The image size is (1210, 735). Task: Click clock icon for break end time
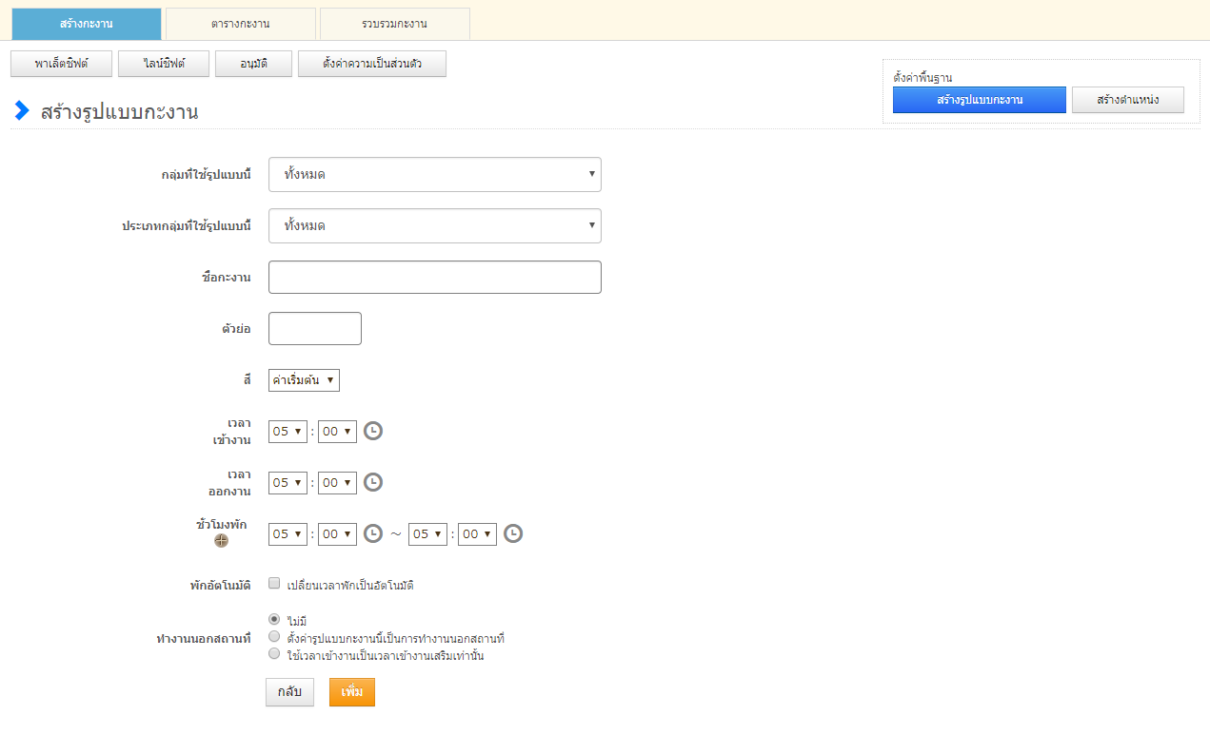513,533
